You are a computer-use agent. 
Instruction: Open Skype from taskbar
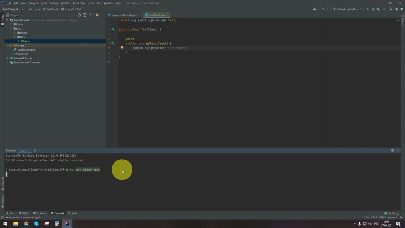36,224
